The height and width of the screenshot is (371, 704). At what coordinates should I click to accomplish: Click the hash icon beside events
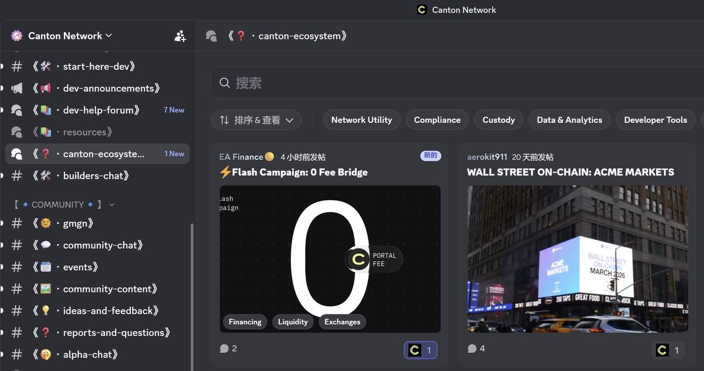pos(17,267)
